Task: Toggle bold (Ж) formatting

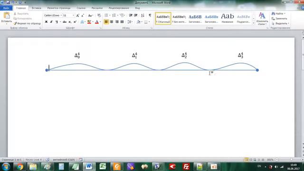Action: [x=46, y=22]
